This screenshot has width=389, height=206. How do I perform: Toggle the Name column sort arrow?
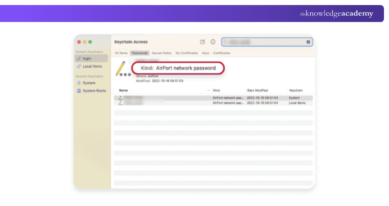(x=208, y=90)
